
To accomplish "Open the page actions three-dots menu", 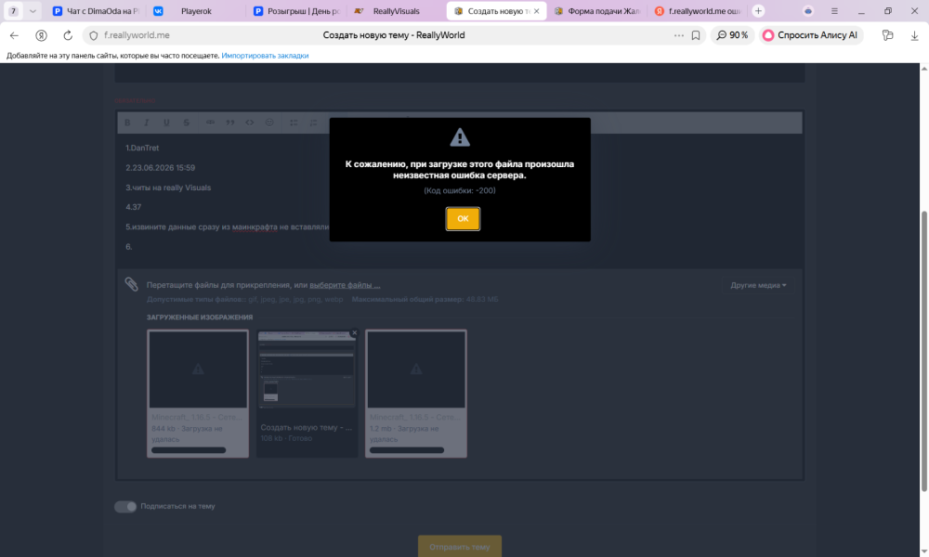I will pyautogui.click(x=679, y=35).
